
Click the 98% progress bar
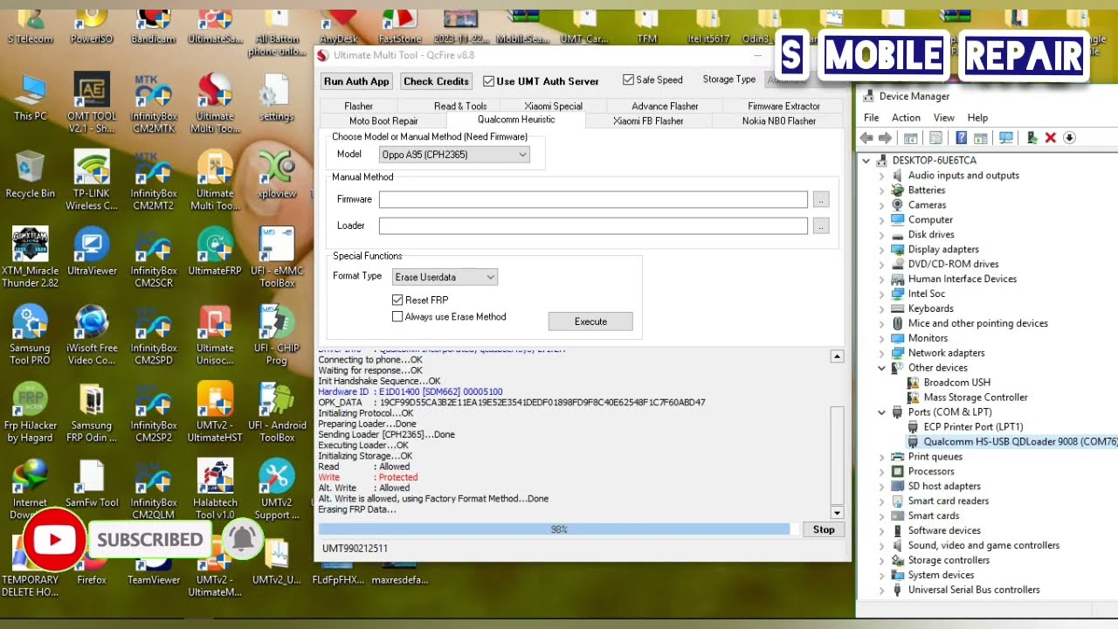click(x=554, y=529)
